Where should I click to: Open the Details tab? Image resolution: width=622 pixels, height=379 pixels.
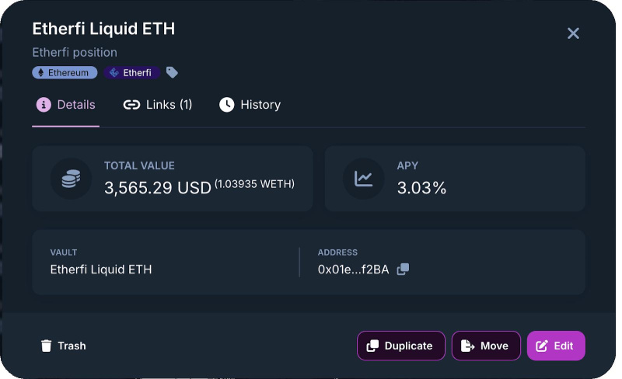point(66,105)
